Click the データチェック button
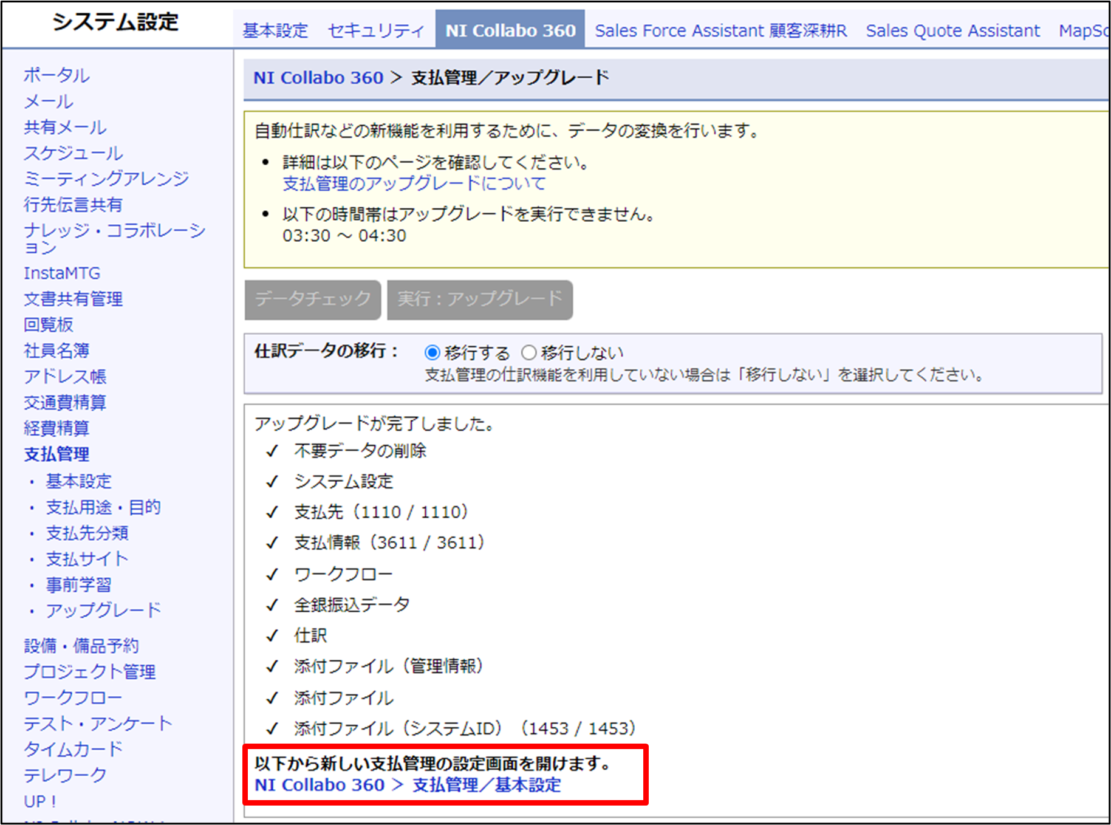Viewport: 1111px width, 825px height. [313, 300]
